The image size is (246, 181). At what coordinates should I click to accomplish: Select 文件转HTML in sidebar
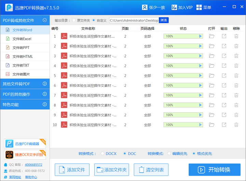(25, 56)
